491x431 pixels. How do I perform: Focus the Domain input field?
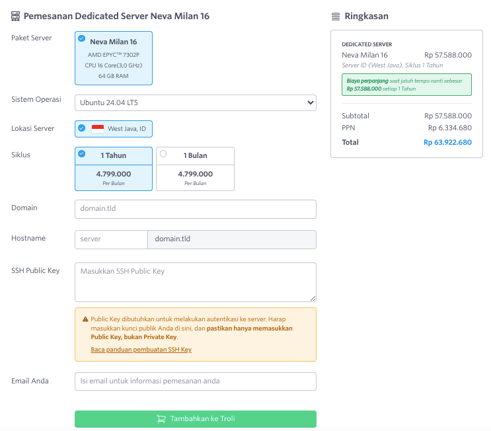click(x=195, y=209)
